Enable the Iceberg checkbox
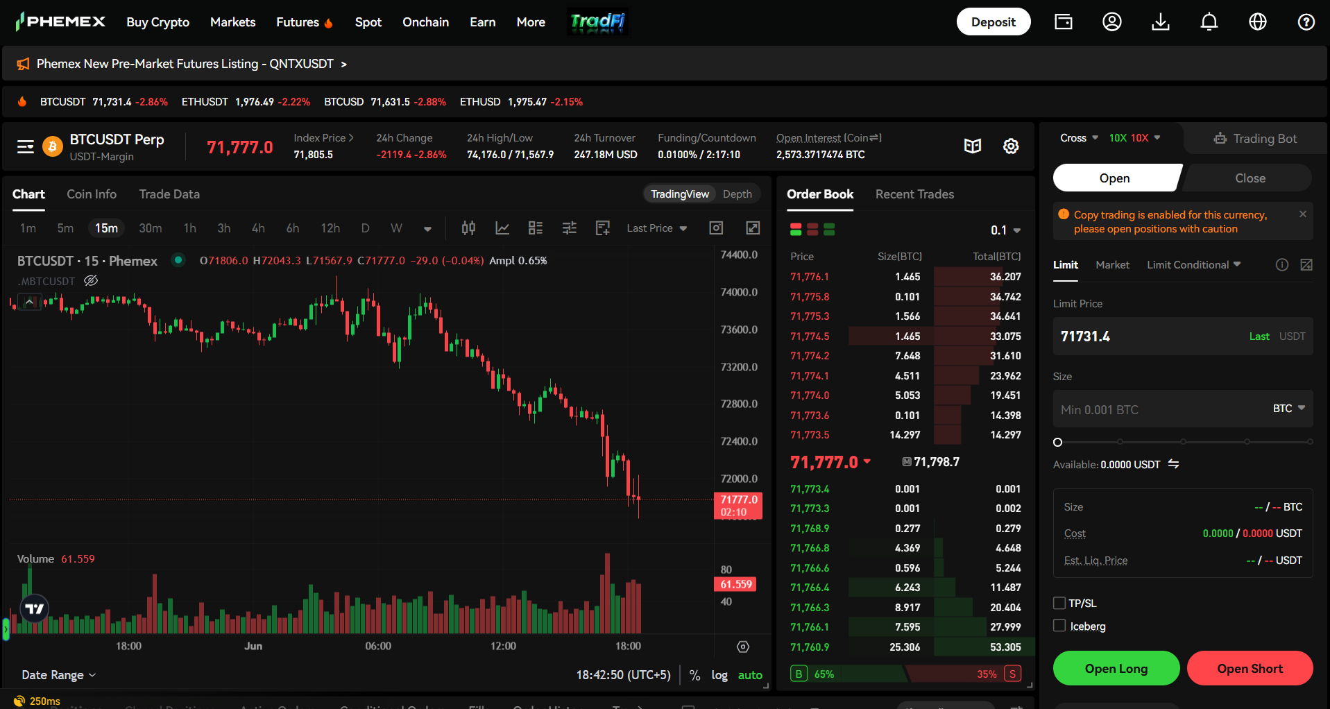This screenshot has width=1330, height=709. (1059, 626)
